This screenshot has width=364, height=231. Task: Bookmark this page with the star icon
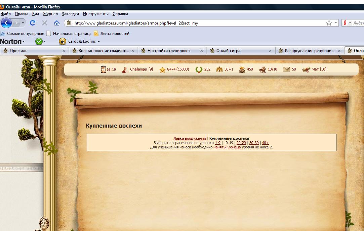click(329, 23)
